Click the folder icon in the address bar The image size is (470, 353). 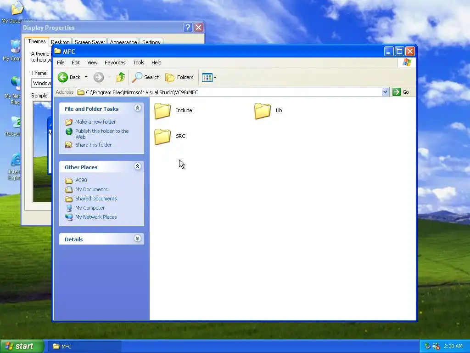pos(81,92)
